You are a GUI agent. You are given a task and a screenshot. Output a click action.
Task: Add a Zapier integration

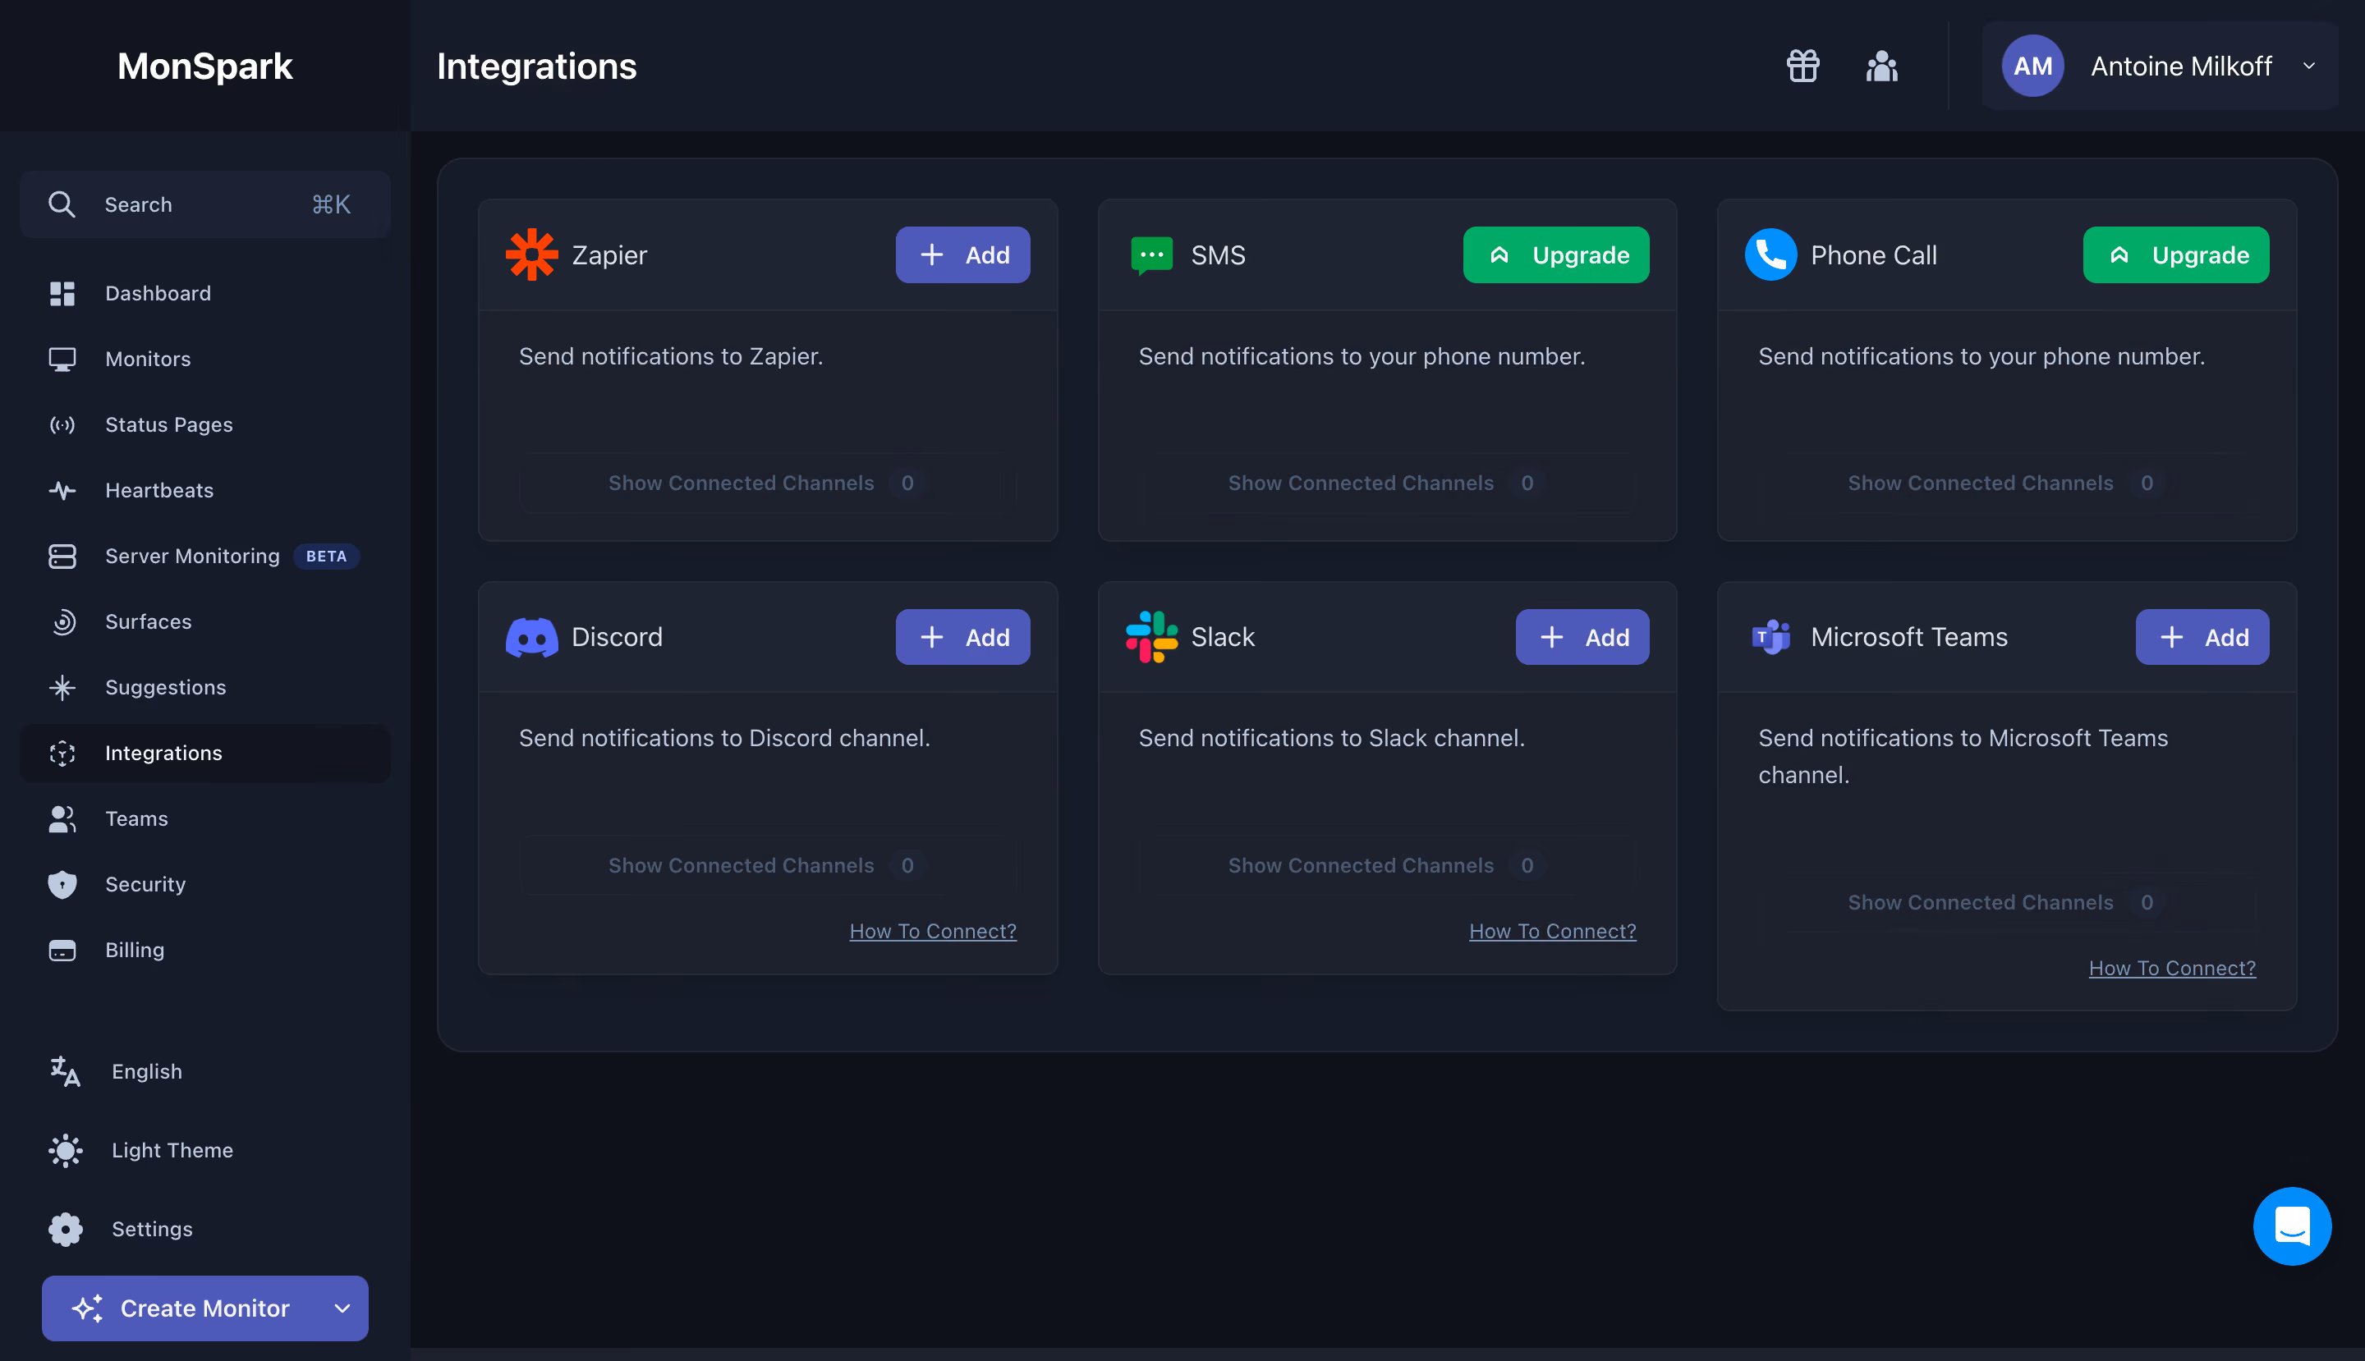coord(962,254)
